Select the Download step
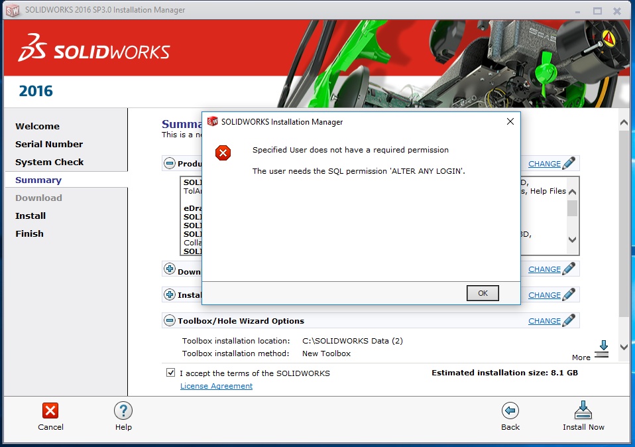Image resolution: width=635 pixels, height=447 pixels. point(38,198)
